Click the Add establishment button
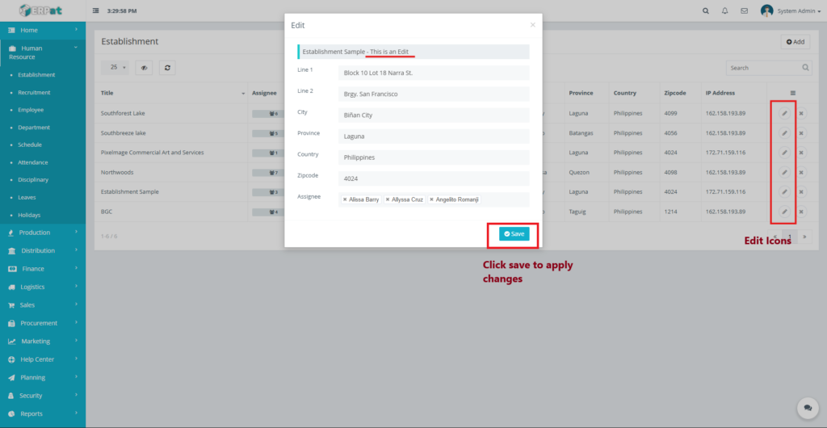The width and height of the screenshot is (827, 428). click(795, 42)
